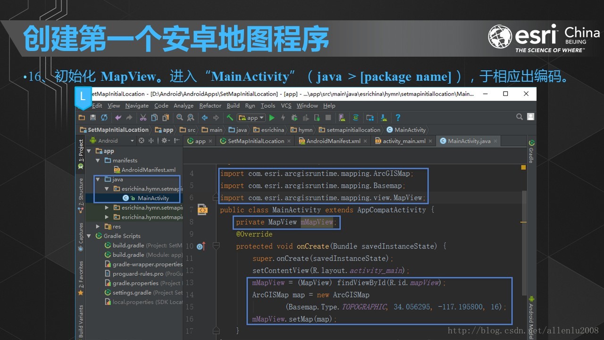The width and height of the screenshot is (604, 340).
Task: Open the blog.csdn.net watermark link
Action: click(x=523, y=331)
